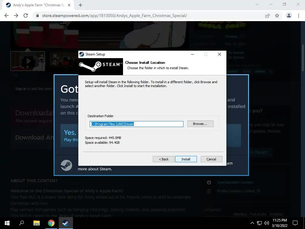
Task: Click the Choose Install Location heading
Action: click(x=145, y=63)
